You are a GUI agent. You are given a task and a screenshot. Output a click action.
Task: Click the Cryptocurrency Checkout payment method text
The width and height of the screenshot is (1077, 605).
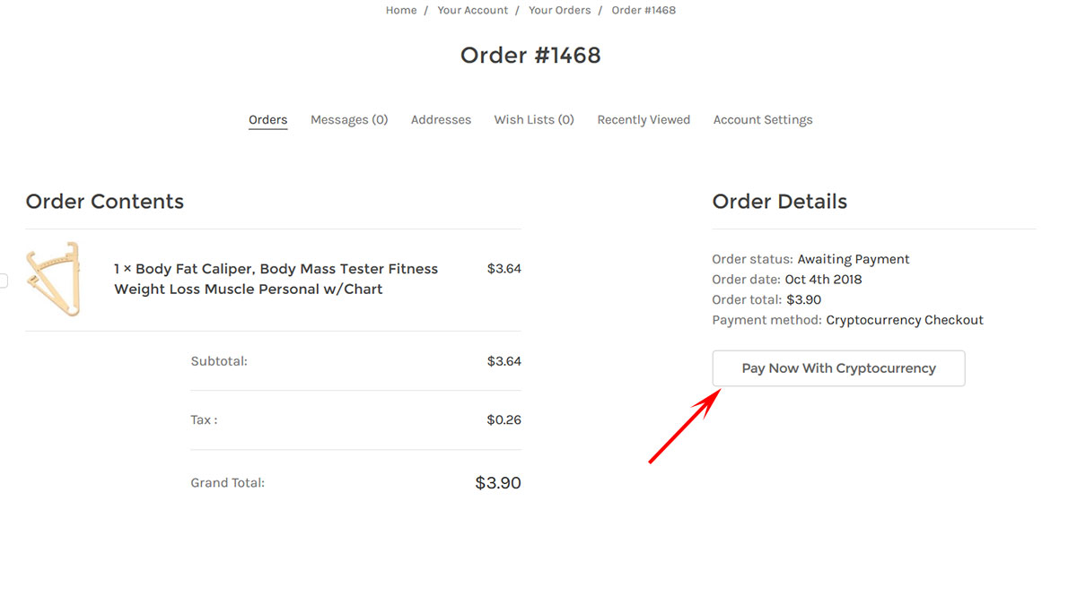pyautogui.click(x=905, y=320)
